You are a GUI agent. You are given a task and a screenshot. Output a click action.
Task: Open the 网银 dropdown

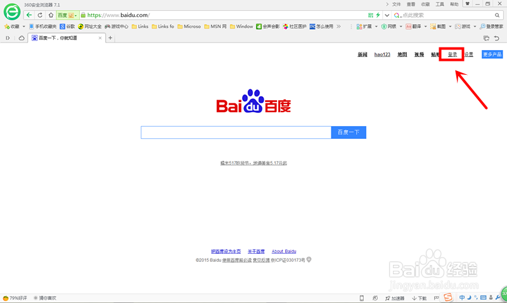392,27
